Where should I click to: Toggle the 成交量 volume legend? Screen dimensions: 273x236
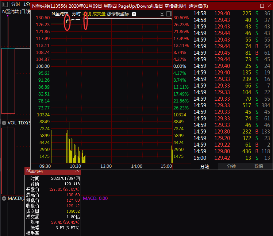point(99,14)
